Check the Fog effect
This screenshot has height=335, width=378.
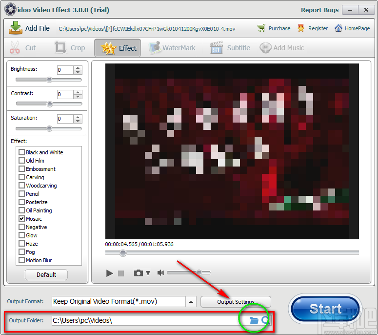click(21, 251)
